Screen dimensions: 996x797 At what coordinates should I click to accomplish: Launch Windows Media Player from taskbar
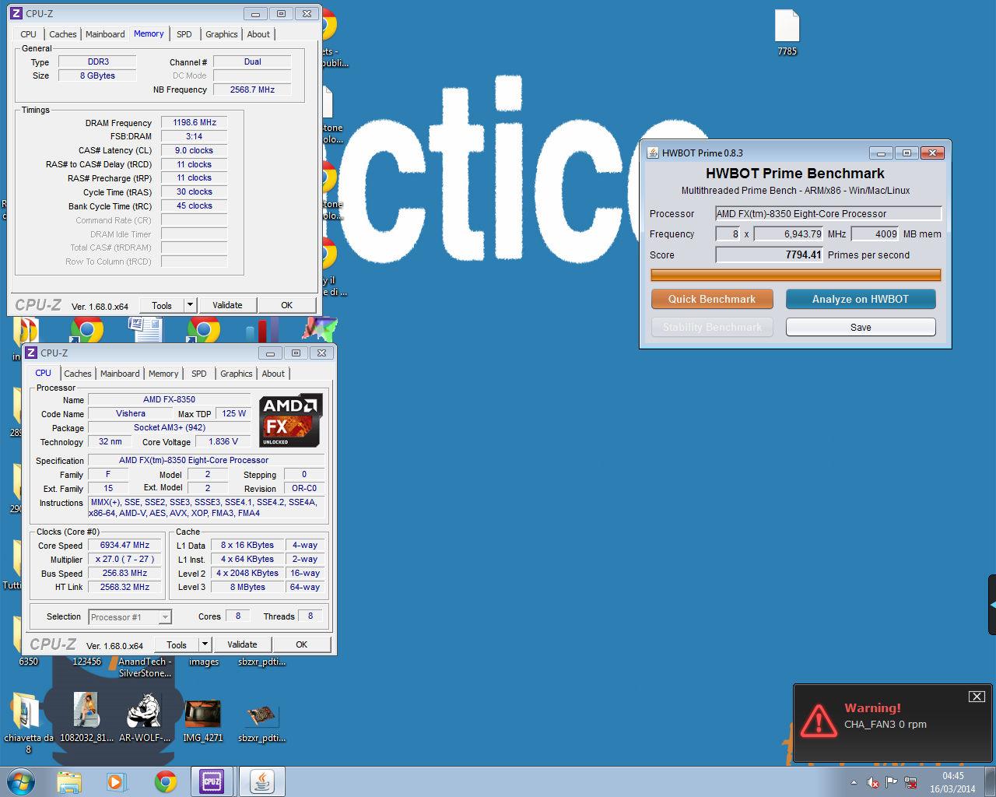pos(117,781)
